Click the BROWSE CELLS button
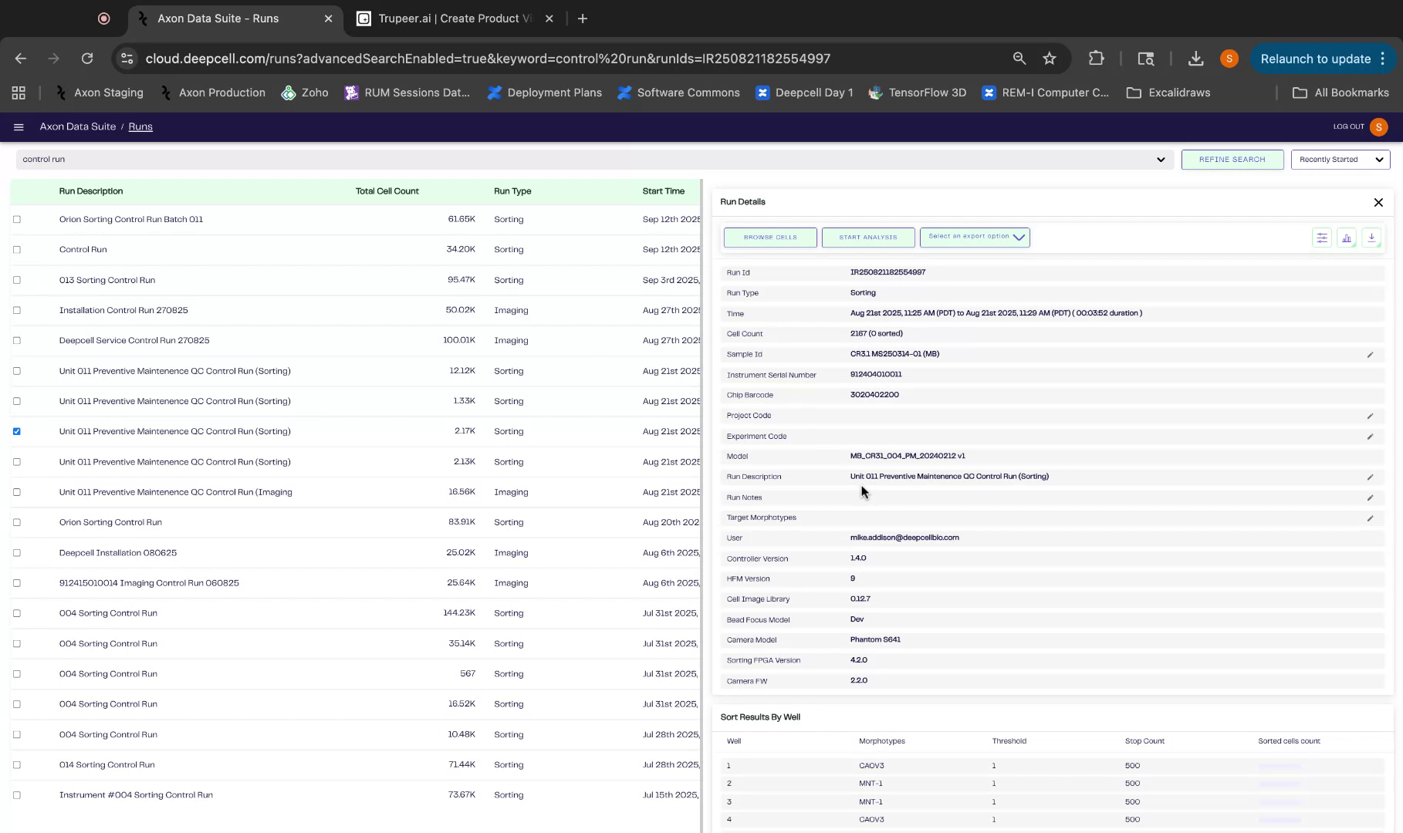The height and width of the screenshot is (833, 1403). point(769,238)
